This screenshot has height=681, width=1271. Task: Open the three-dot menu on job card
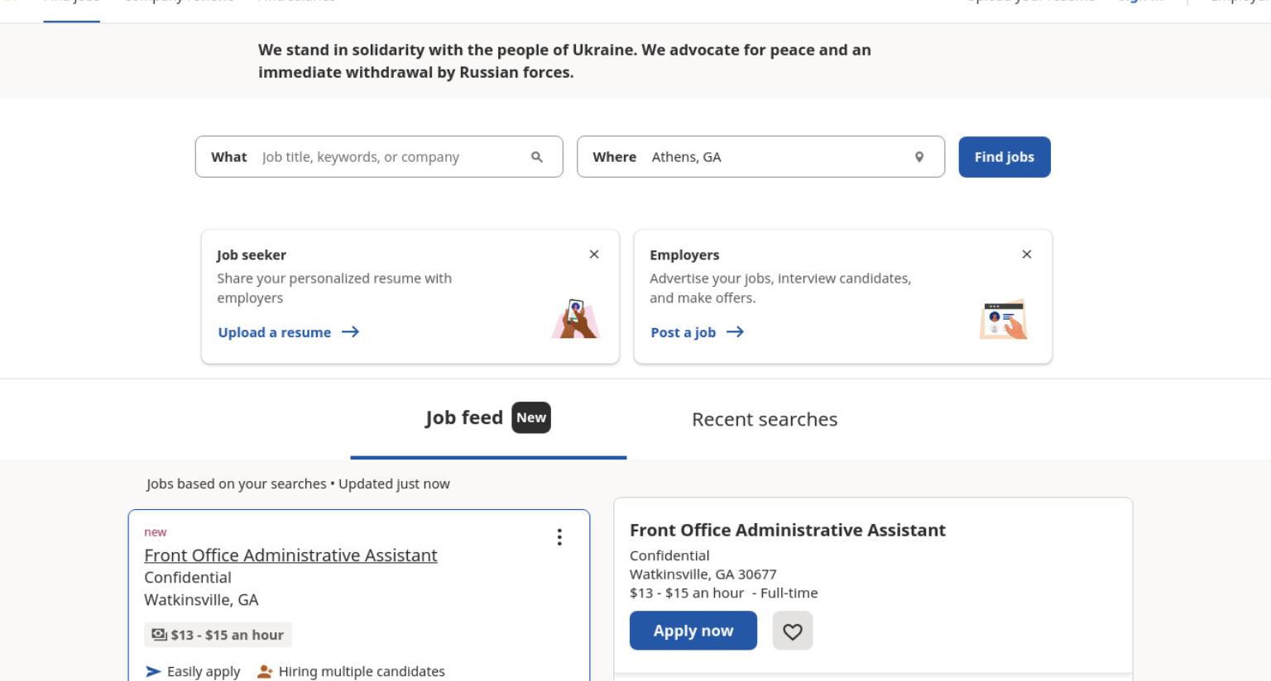click(559, 537)
